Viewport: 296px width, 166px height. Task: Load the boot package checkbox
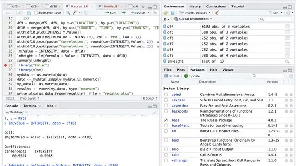tap(166, 140)
